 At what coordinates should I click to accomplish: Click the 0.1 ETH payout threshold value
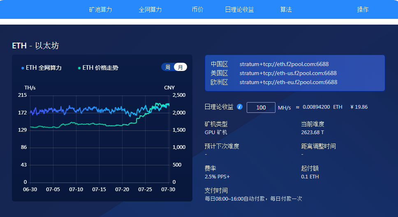(x=310, y=177)
